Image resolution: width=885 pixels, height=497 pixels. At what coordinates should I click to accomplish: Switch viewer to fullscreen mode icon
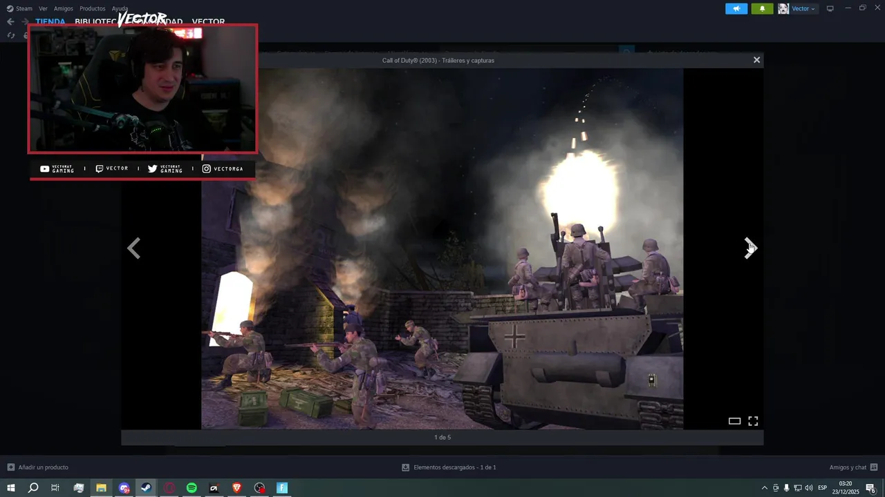[x=753, y=421]
